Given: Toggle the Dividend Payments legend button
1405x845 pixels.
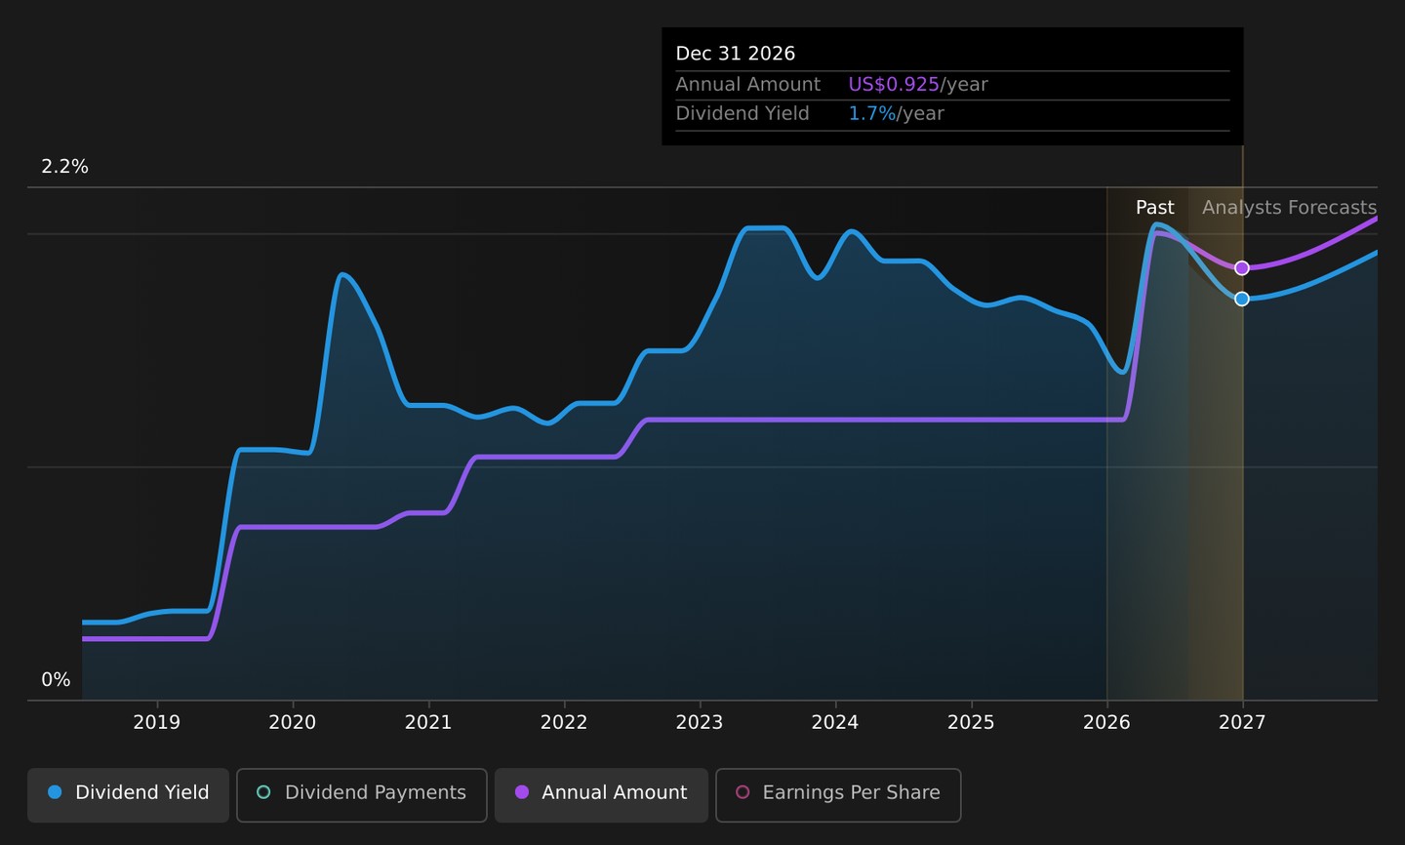Looking at the screenshot, I should [x=361, y=795].
